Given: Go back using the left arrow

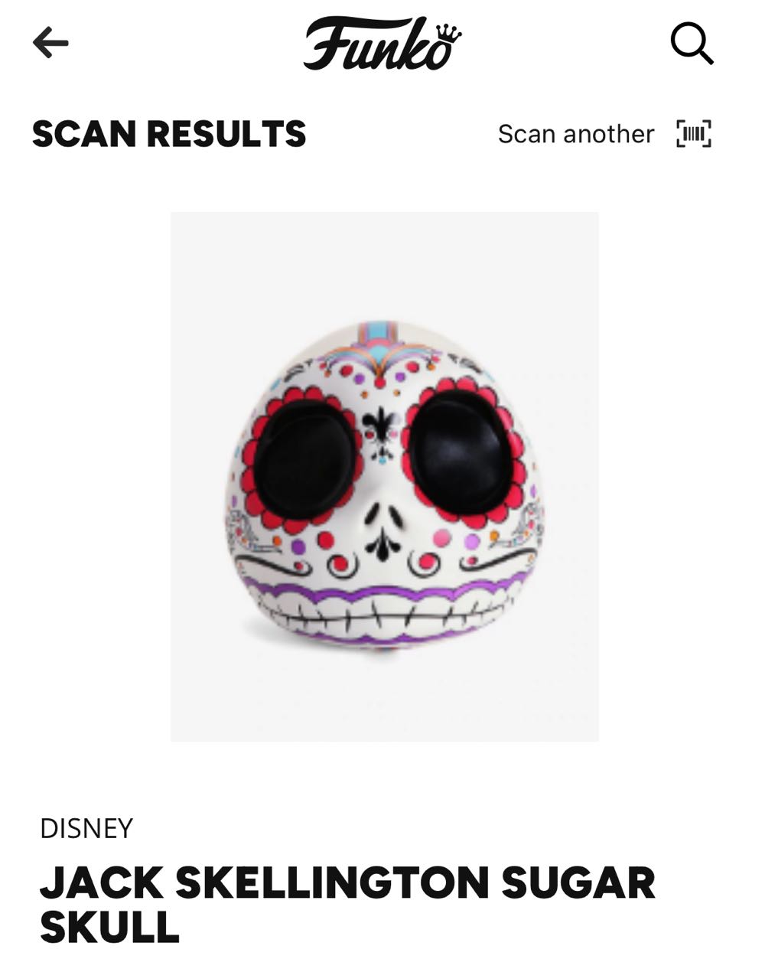Looking at the screenshot, I should point(50,44).
